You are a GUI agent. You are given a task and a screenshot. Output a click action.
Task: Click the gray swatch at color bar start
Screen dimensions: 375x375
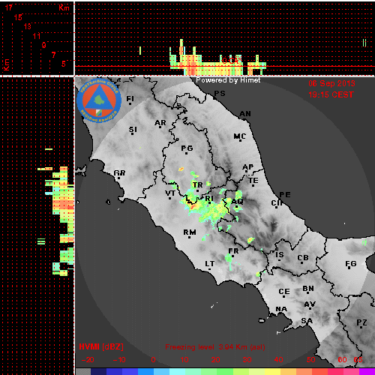pyautogui.click(x=83, y=371)
